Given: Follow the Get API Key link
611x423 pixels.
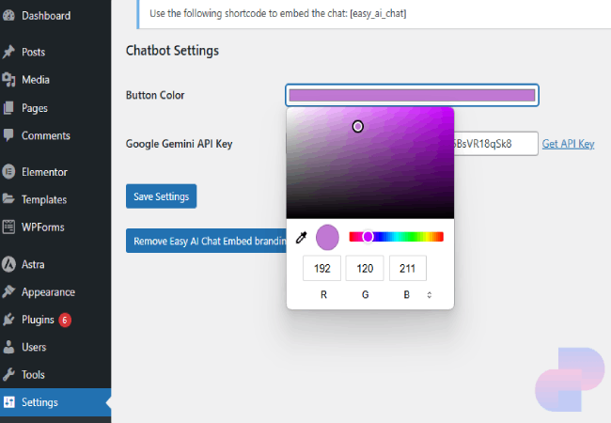Looking at the screenshot, I should tap(568, 144).
